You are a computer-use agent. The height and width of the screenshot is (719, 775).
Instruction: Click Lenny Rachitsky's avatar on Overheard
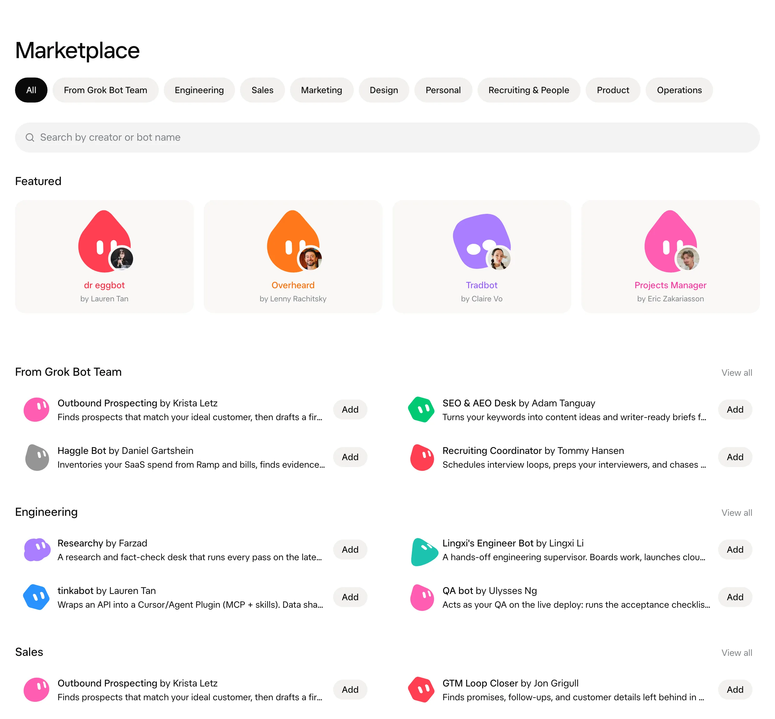click(x=310, y=259)
